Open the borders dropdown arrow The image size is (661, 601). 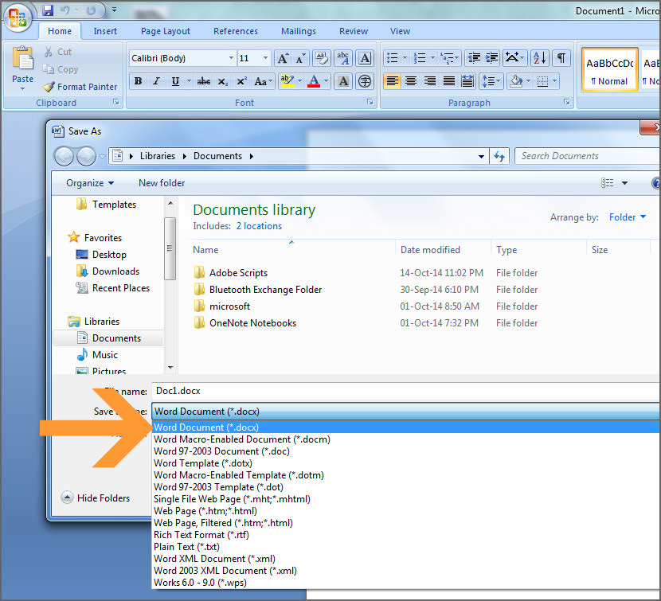[x=555, y=81]
